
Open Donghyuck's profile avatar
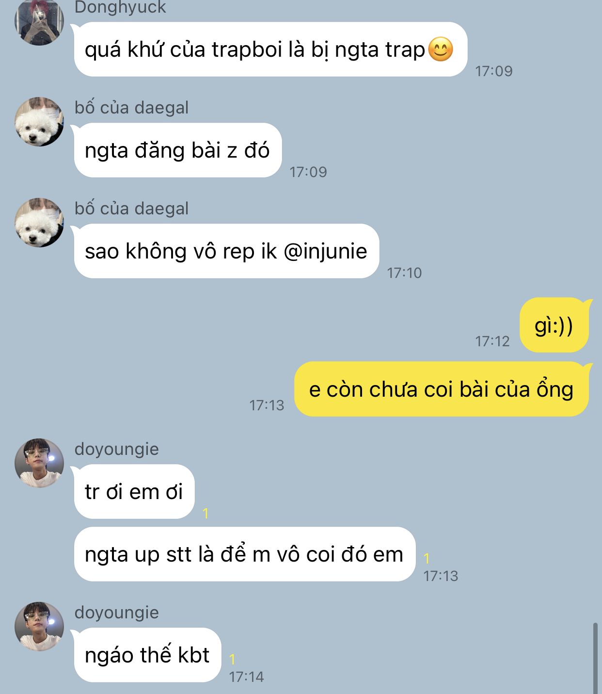(39, 21)
